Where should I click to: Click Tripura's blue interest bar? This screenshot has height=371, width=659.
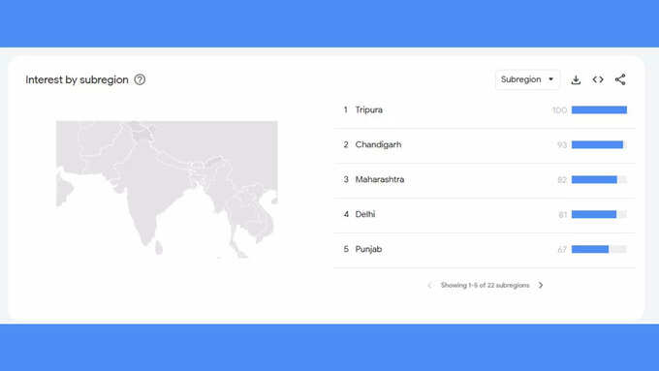(x=599, y=110)
